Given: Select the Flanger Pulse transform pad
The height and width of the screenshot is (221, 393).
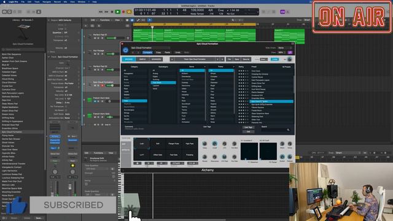Looking at the screenshot, I should point(174,144).
